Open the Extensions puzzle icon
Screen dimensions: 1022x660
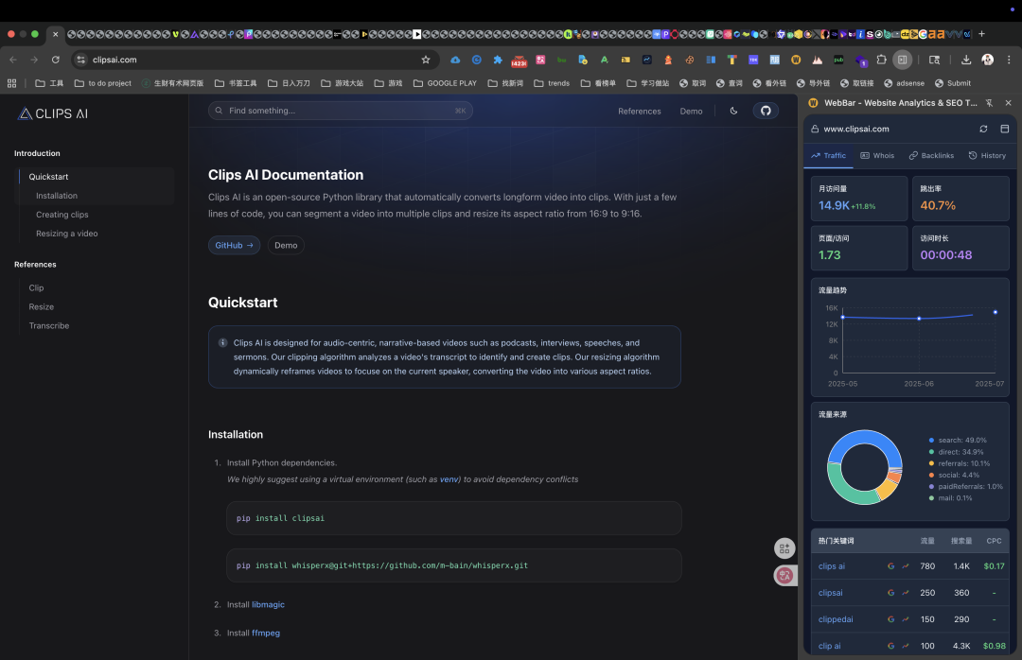tap(881, 60)
